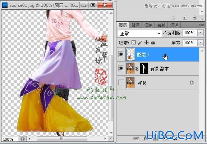Click the 不透明度 100% value field
This screenshot has width=207, height=144.
pyautogui.click(x=190, y=33)
